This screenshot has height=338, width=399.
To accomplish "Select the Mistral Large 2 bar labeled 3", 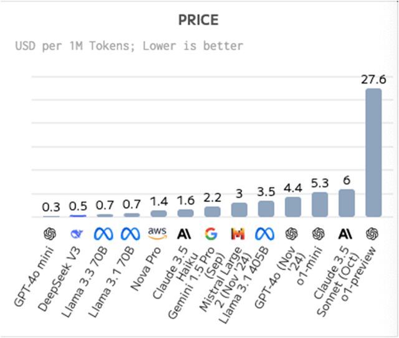I will (239, 210).
